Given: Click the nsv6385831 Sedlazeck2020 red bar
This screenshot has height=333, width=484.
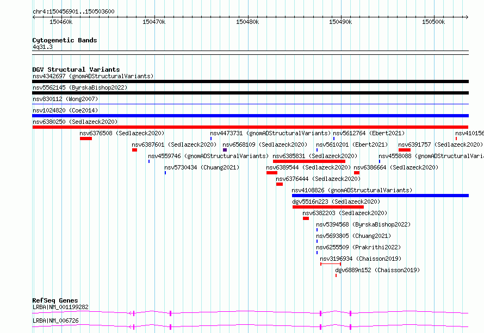Looking at the screenshot, I should click(309, 161).
